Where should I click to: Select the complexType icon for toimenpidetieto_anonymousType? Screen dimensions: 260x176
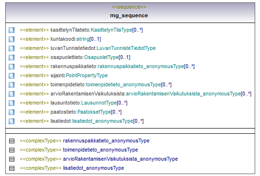(12, 150)
